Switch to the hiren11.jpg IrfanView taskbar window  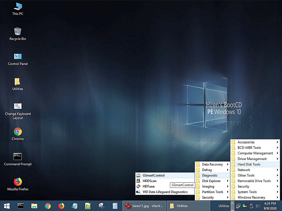pos(144,206)
